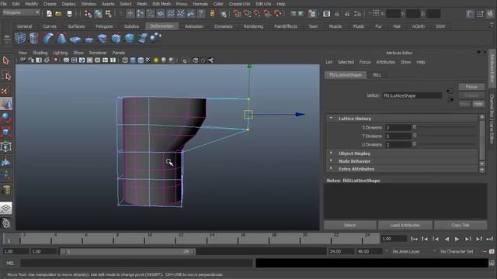Click the select by component mode icon
The width and height of the screenshot is (497, 279).
[109, 14]
